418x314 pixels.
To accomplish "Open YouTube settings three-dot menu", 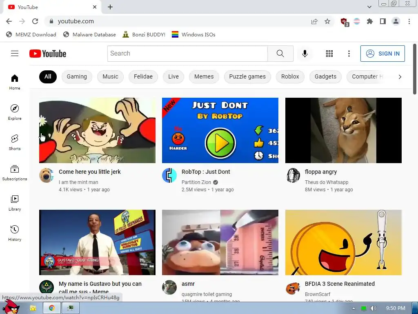I will tap(349, 54).
